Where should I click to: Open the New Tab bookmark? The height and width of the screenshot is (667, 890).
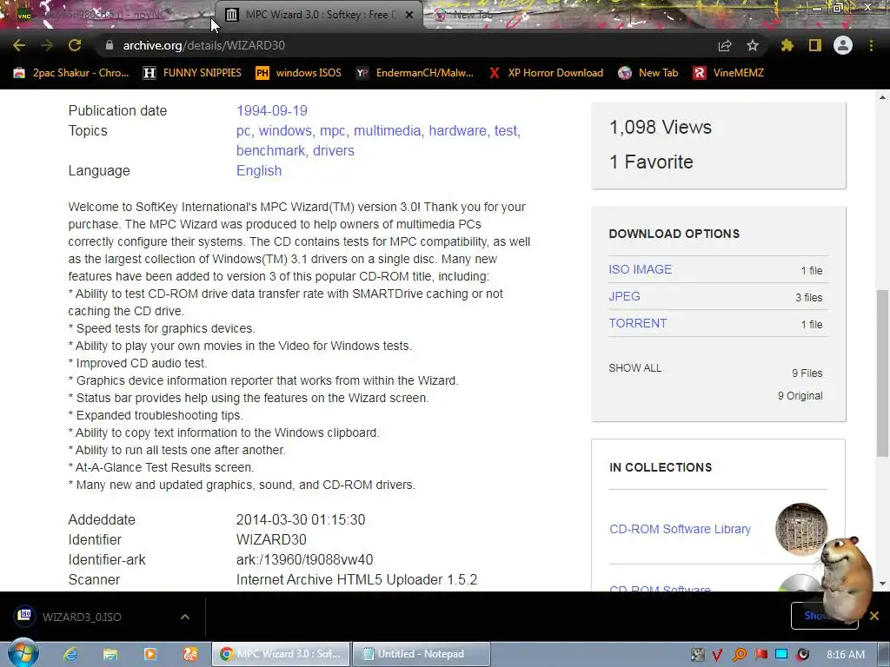648,73
